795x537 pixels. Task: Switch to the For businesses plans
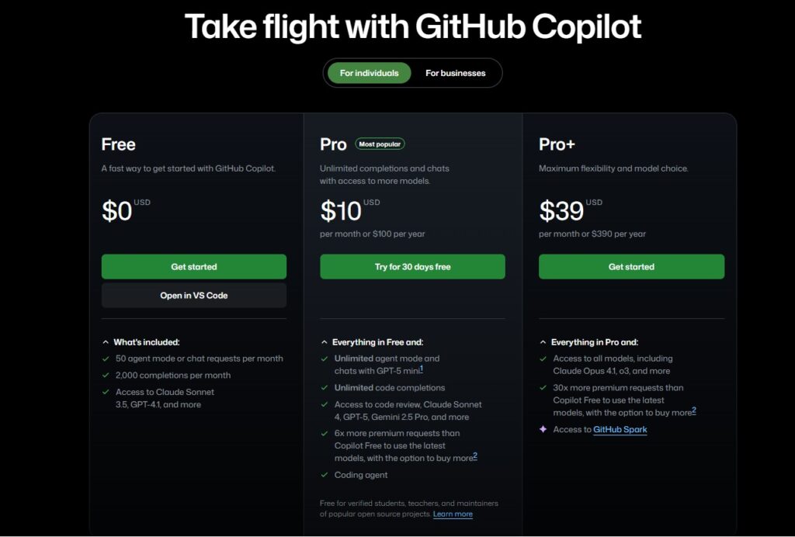455,73
